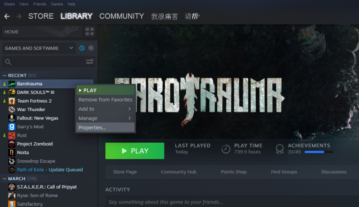
Task: Open the Discussions link
Action: point(334,172)
